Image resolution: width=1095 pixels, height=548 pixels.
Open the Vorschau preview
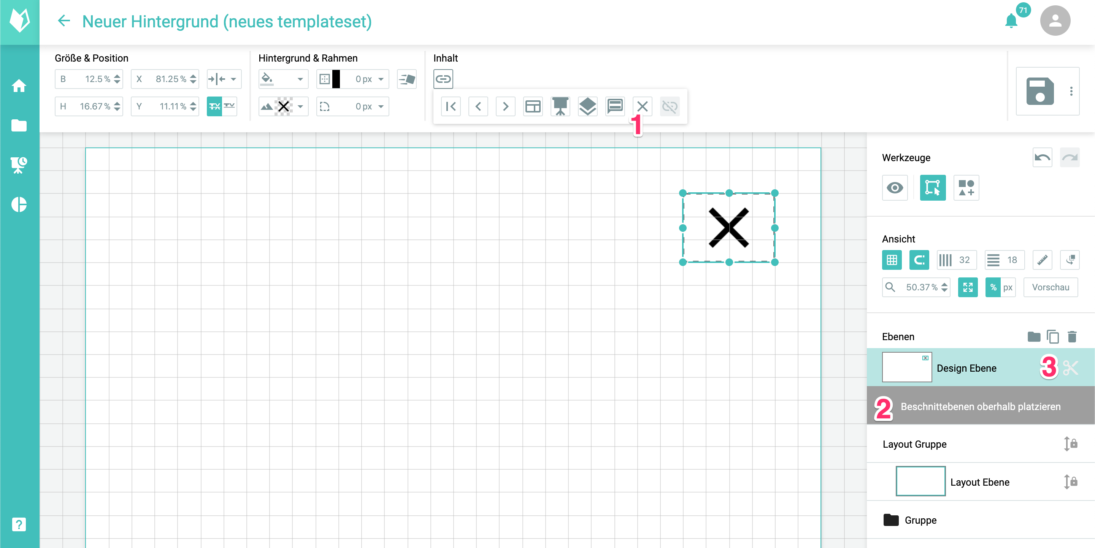coord(1051,288)
